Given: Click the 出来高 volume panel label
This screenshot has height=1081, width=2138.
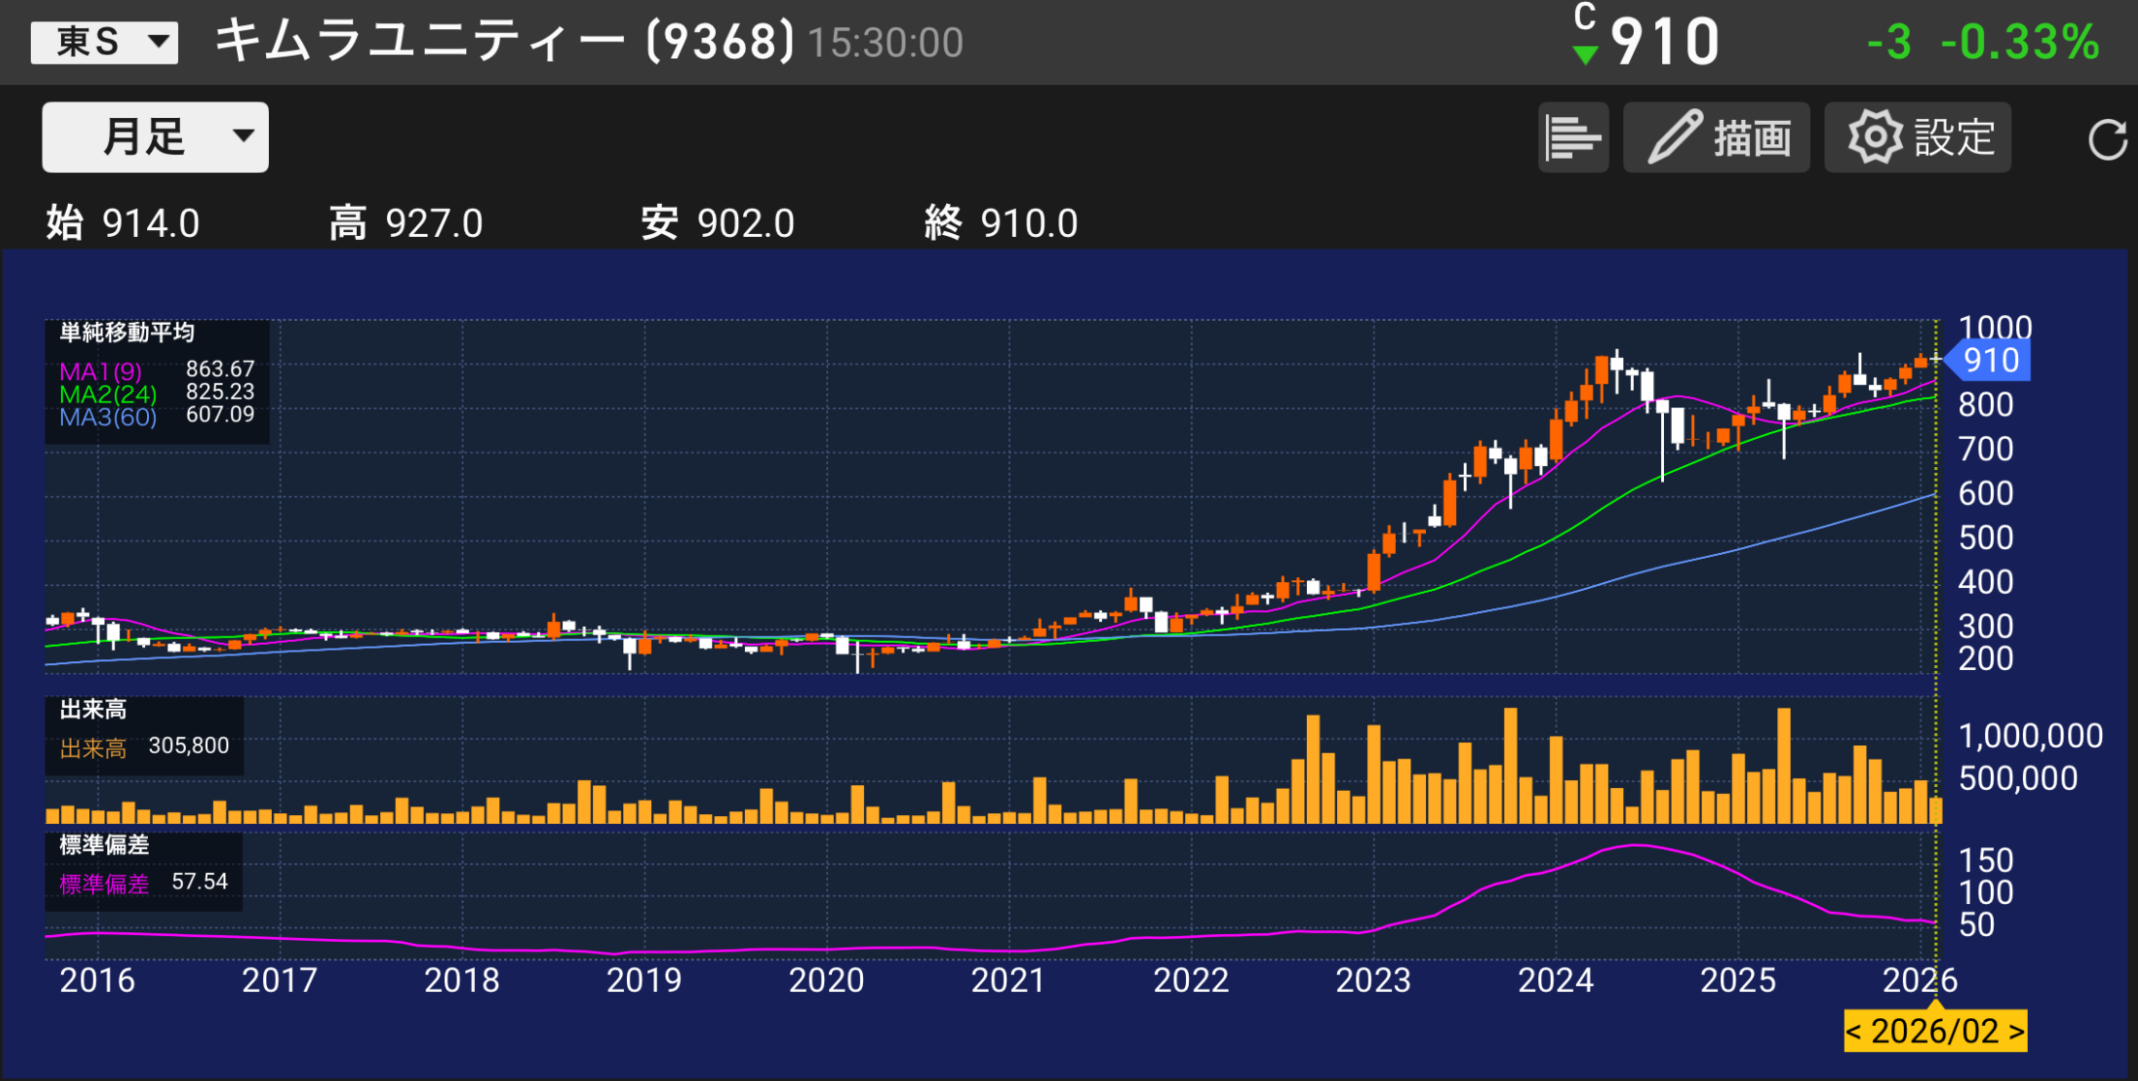Looking at the screenshot, I should point(93,710).
